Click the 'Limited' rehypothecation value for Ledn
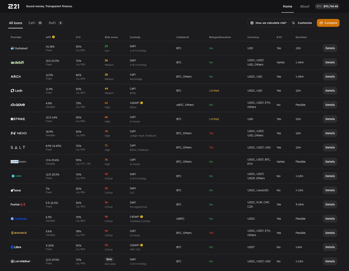The height and width of the screenshot is (271, 349). coord(214,91)
